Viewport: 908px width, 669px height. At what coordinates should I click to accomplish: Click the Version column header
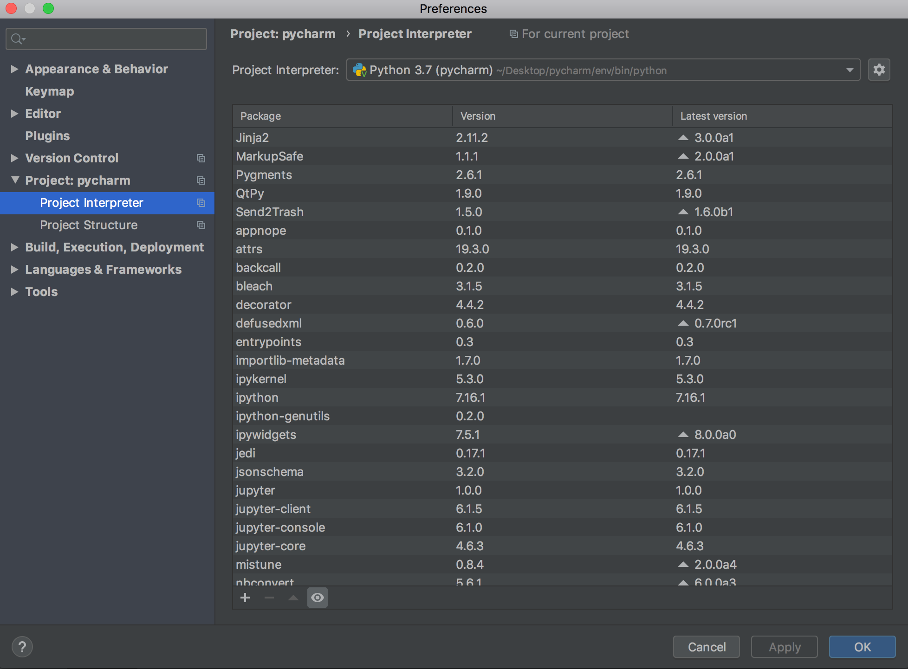tap(563, 116)
